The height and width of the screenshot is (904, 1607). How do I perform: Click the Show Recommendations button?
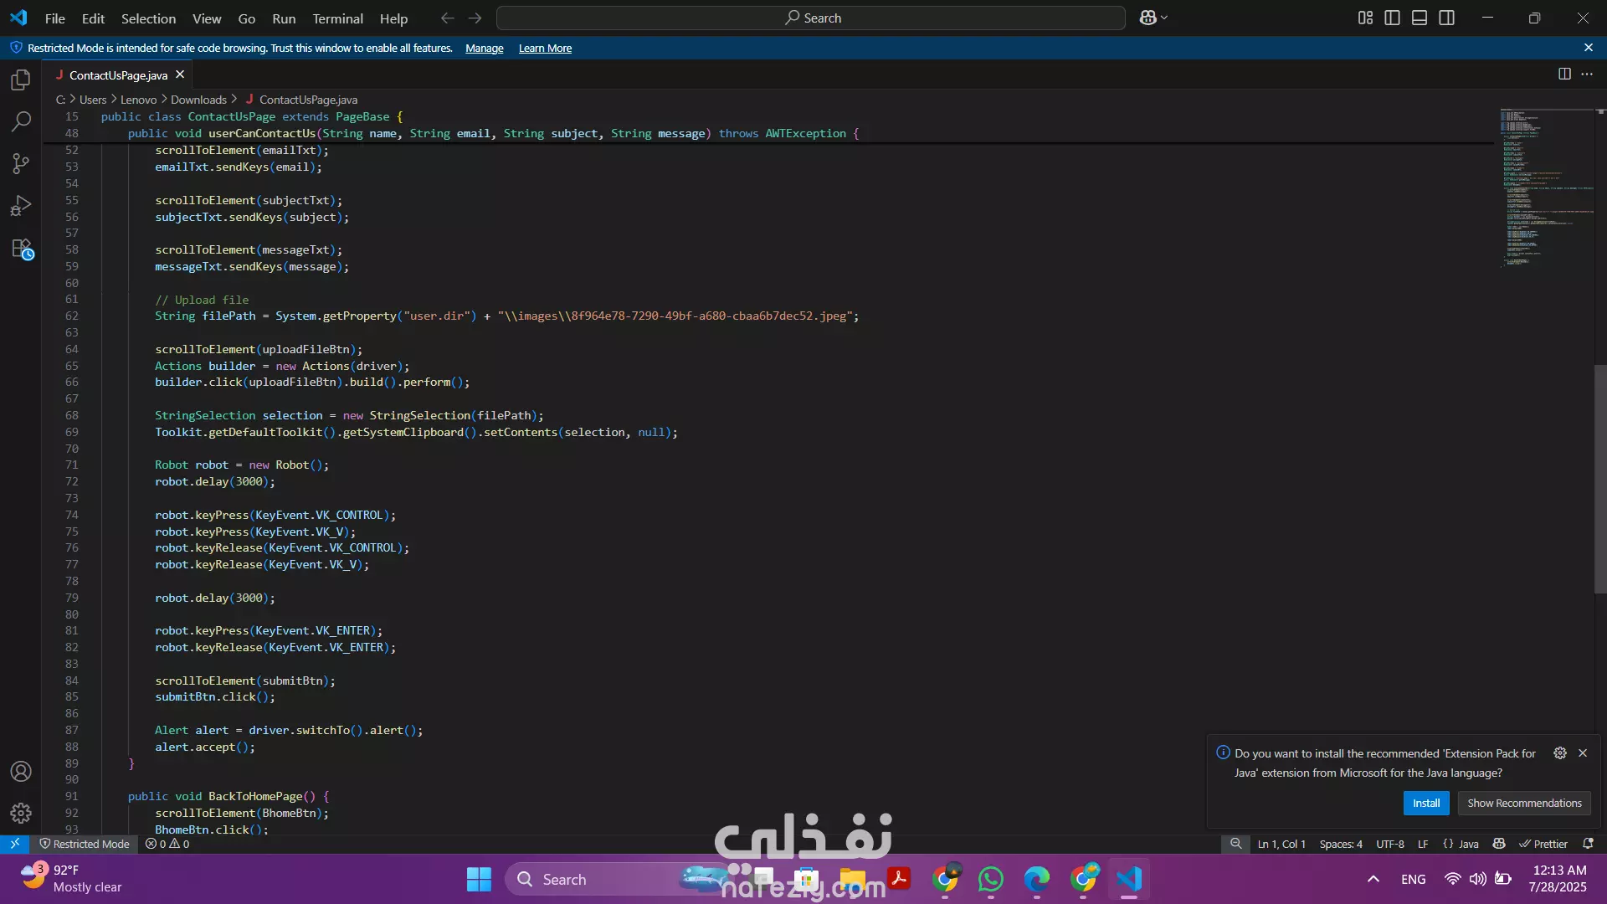coord(1524,804)
